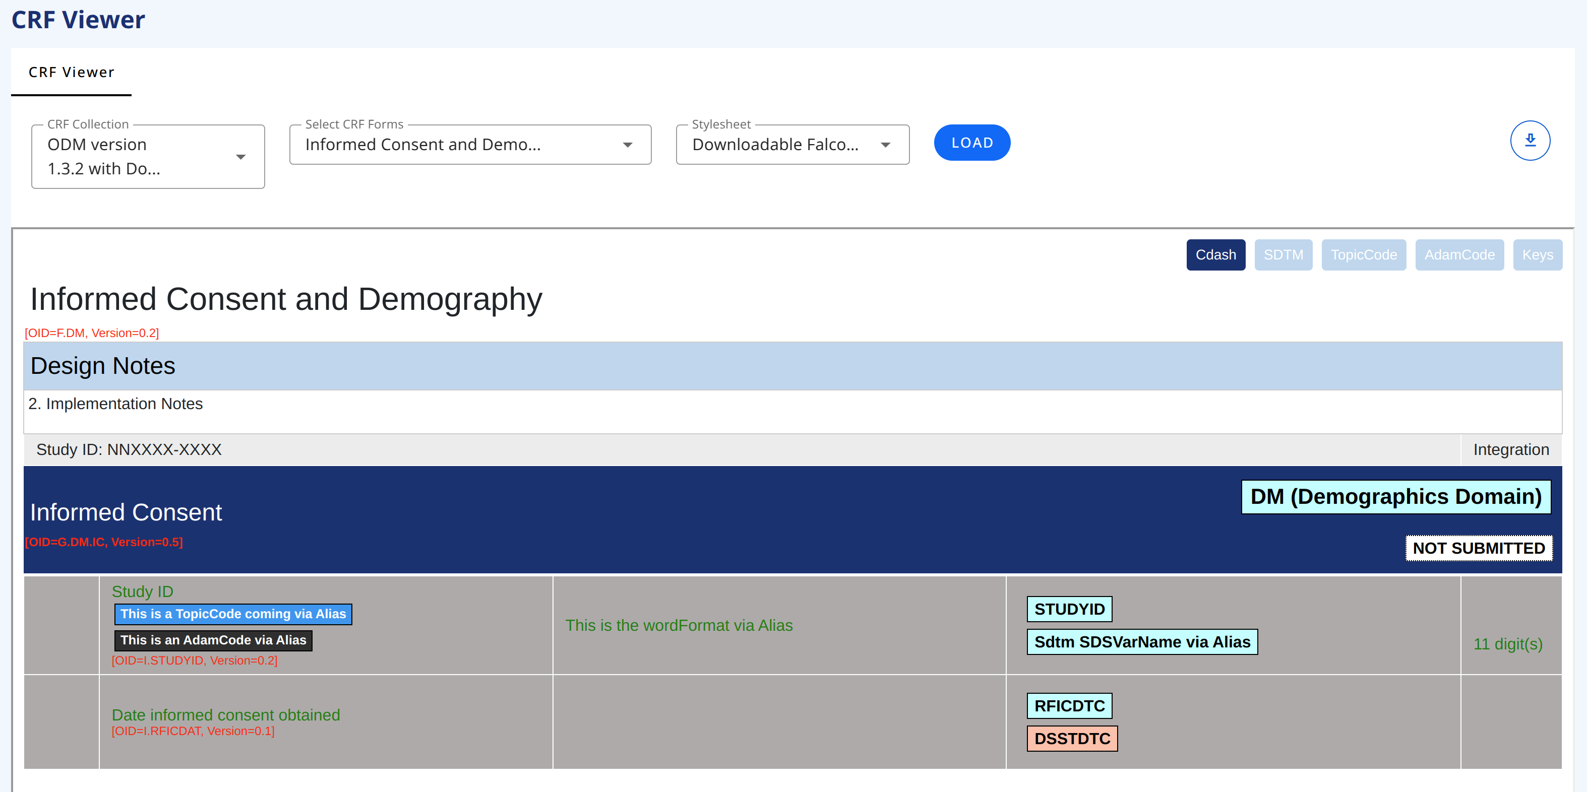Disable the Cdash annotation toggle
This screenshot has height=792, width=1587.
[1215, 254]
